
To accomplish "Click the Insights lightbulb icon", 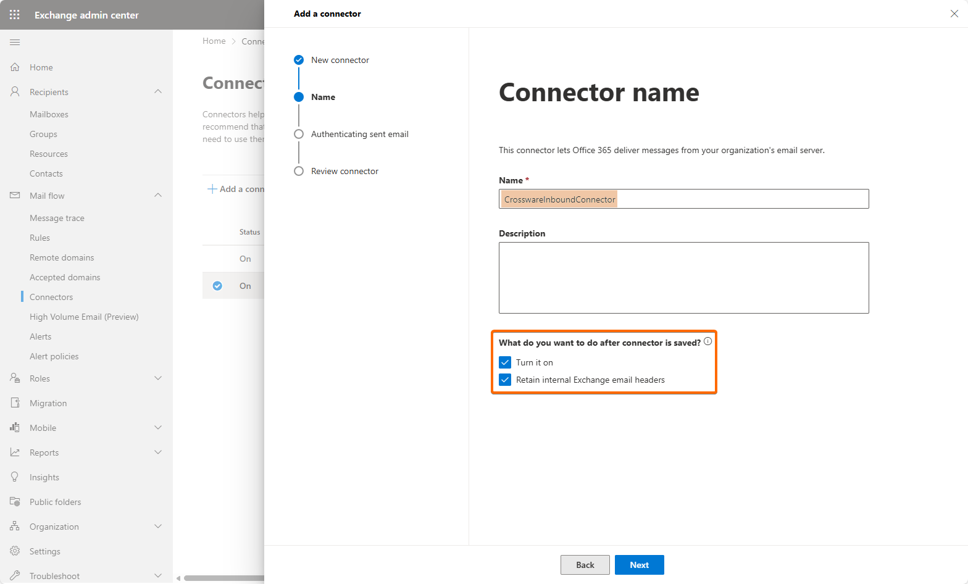I will (15, 477).
